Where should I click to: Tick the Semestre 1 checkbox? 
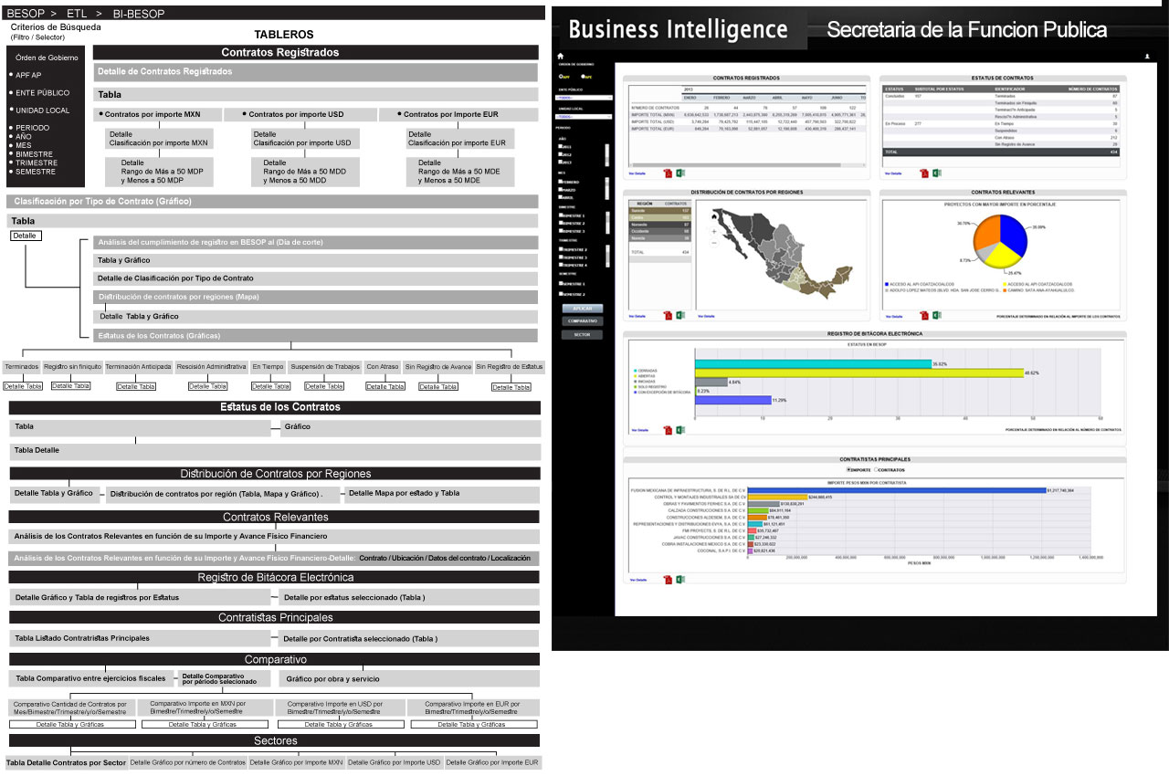click(x=560, y=284)
